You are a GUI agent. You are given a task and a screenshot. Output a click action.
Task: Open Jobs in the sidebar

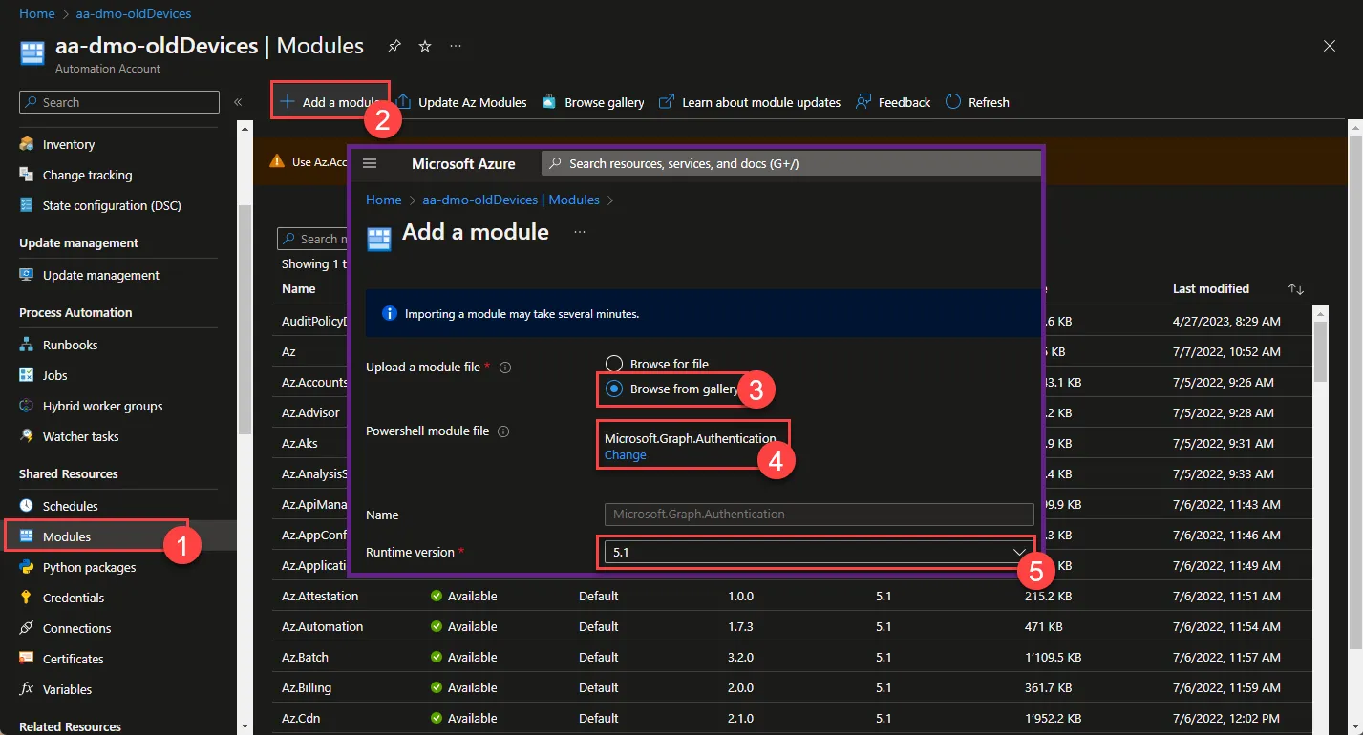[54, 375]
